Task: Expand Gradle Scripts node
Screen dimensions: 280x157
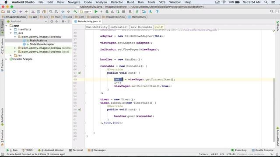Action: point(7,59)
